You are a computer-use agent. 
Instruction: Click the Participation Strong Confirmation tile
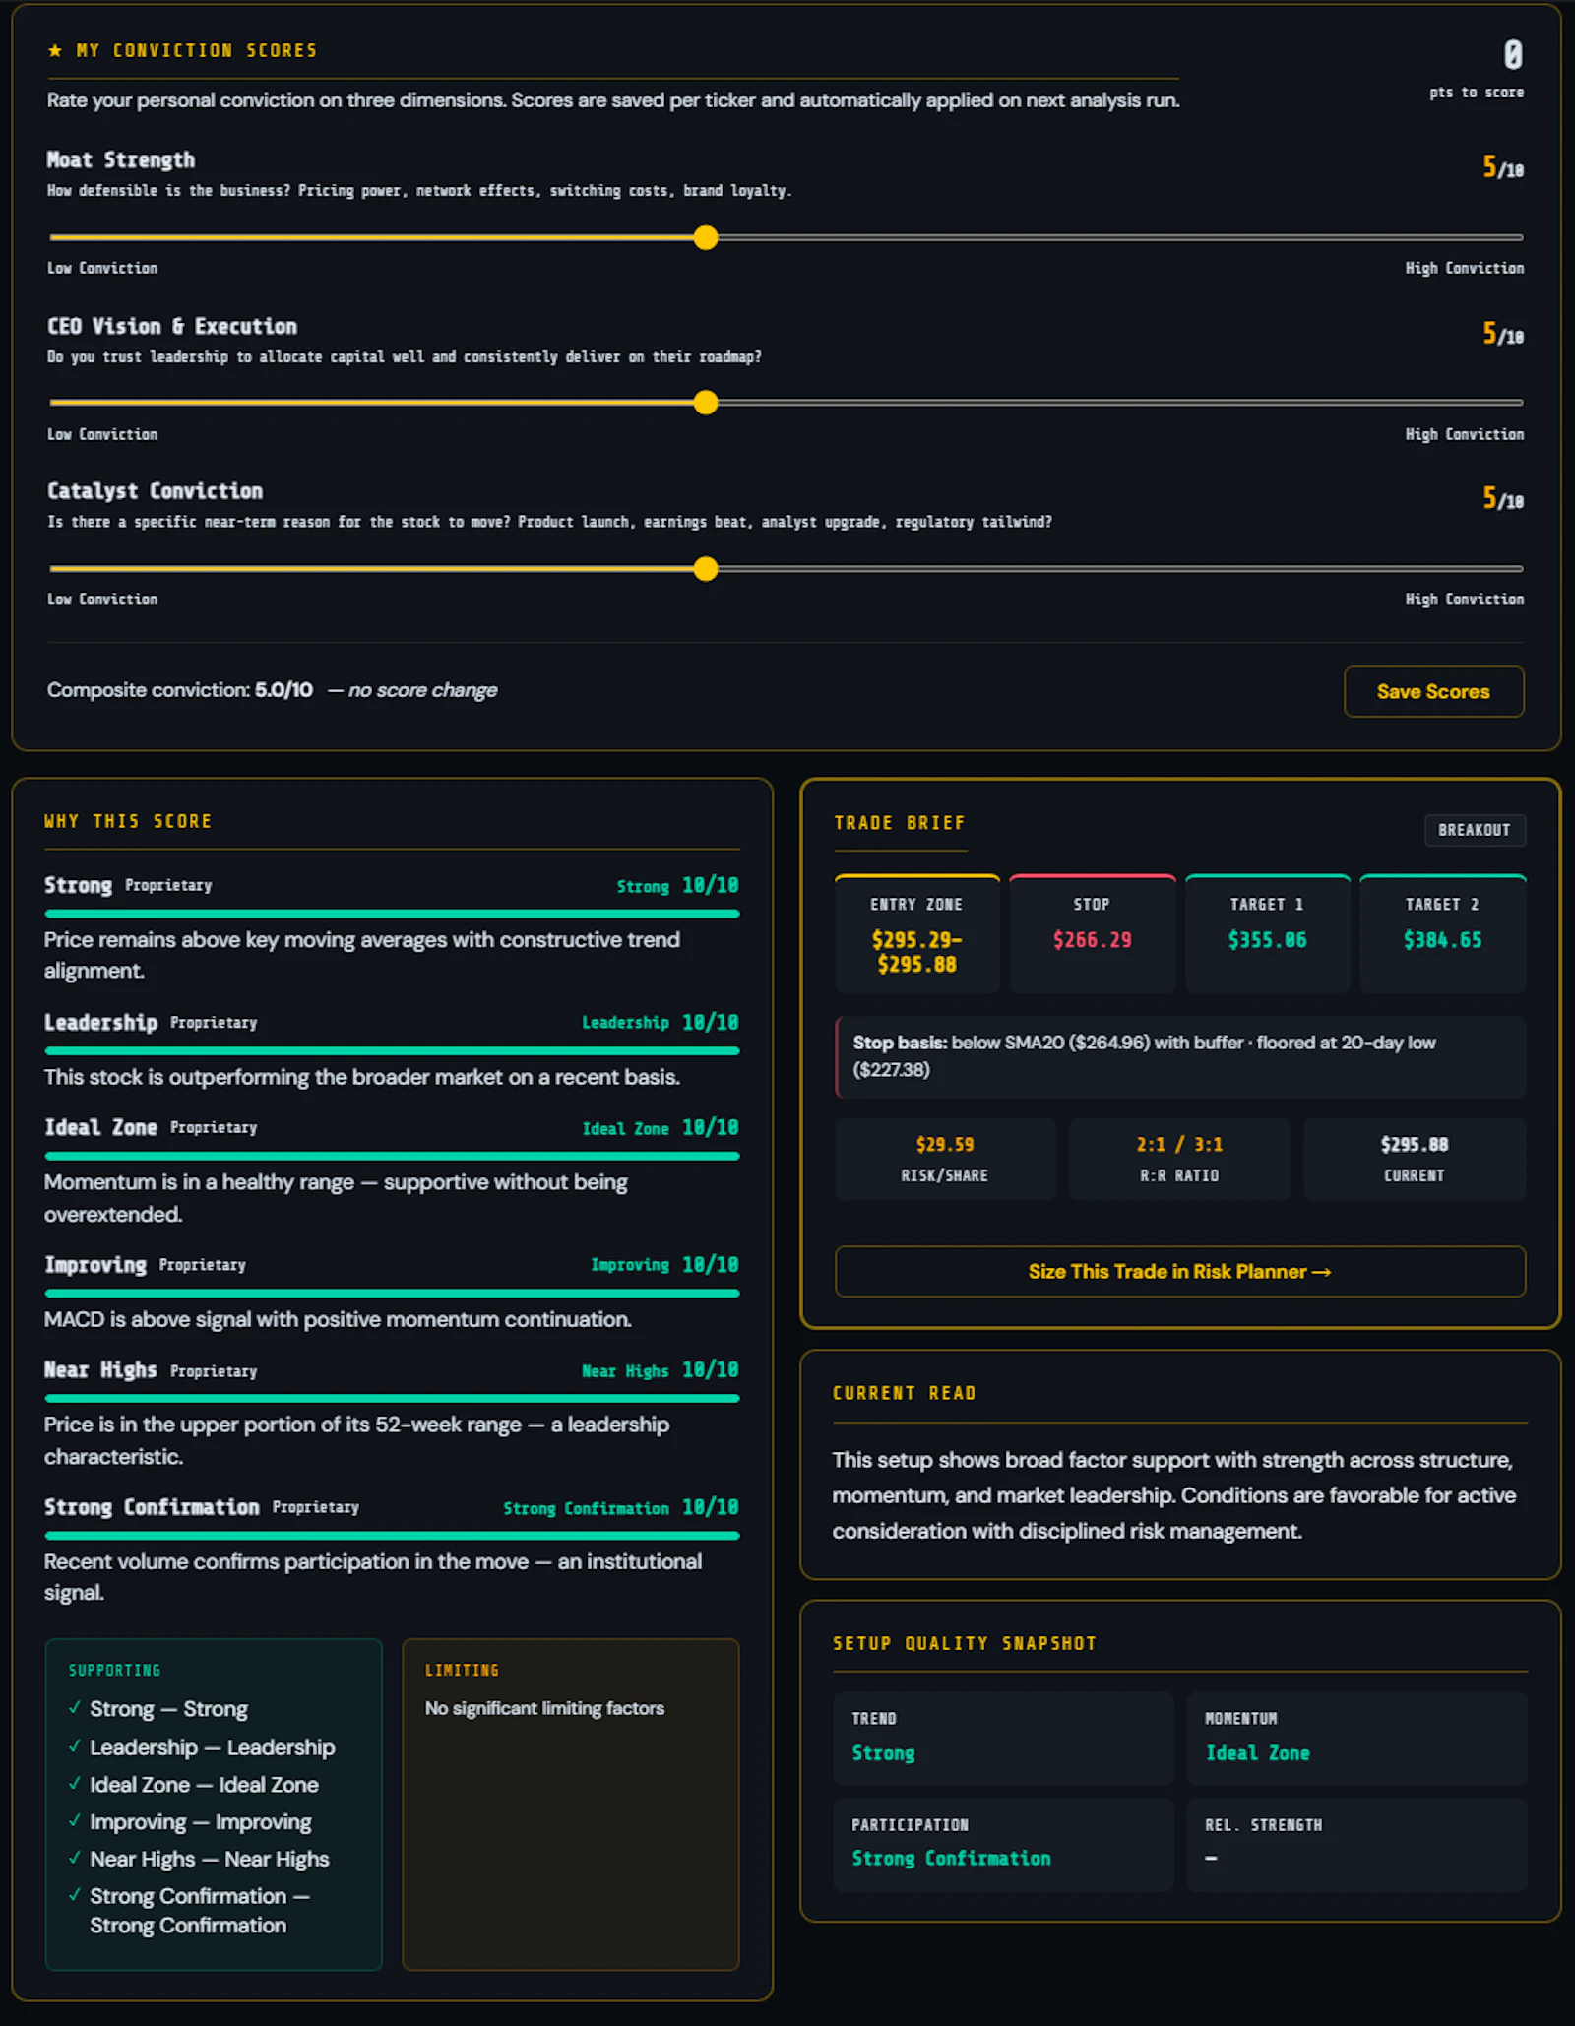click(1003, 1845)
